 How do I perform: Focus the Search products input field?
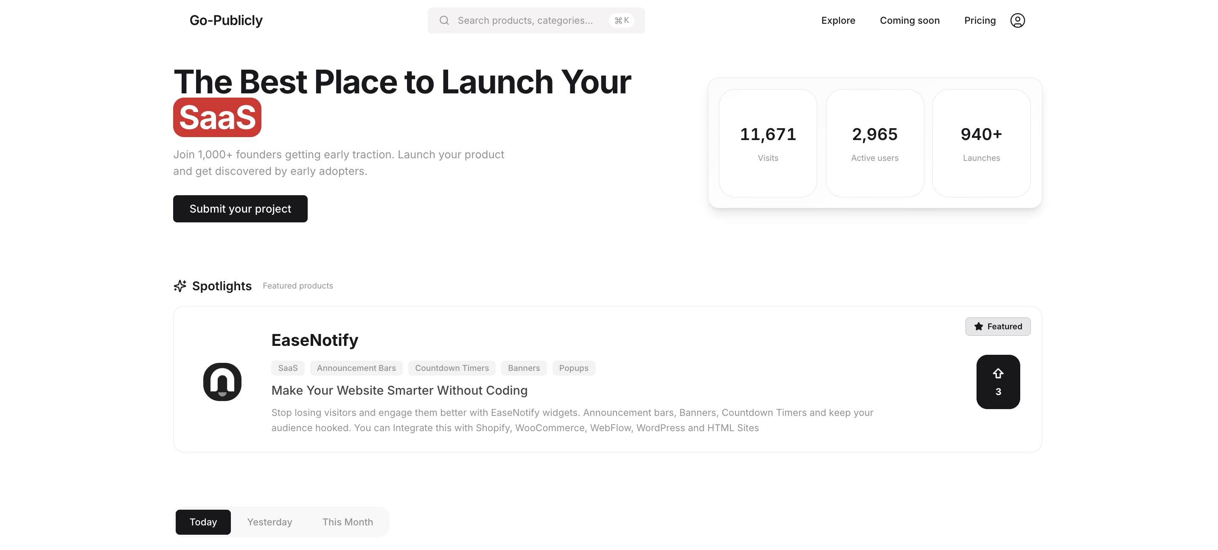pos(525,20)
